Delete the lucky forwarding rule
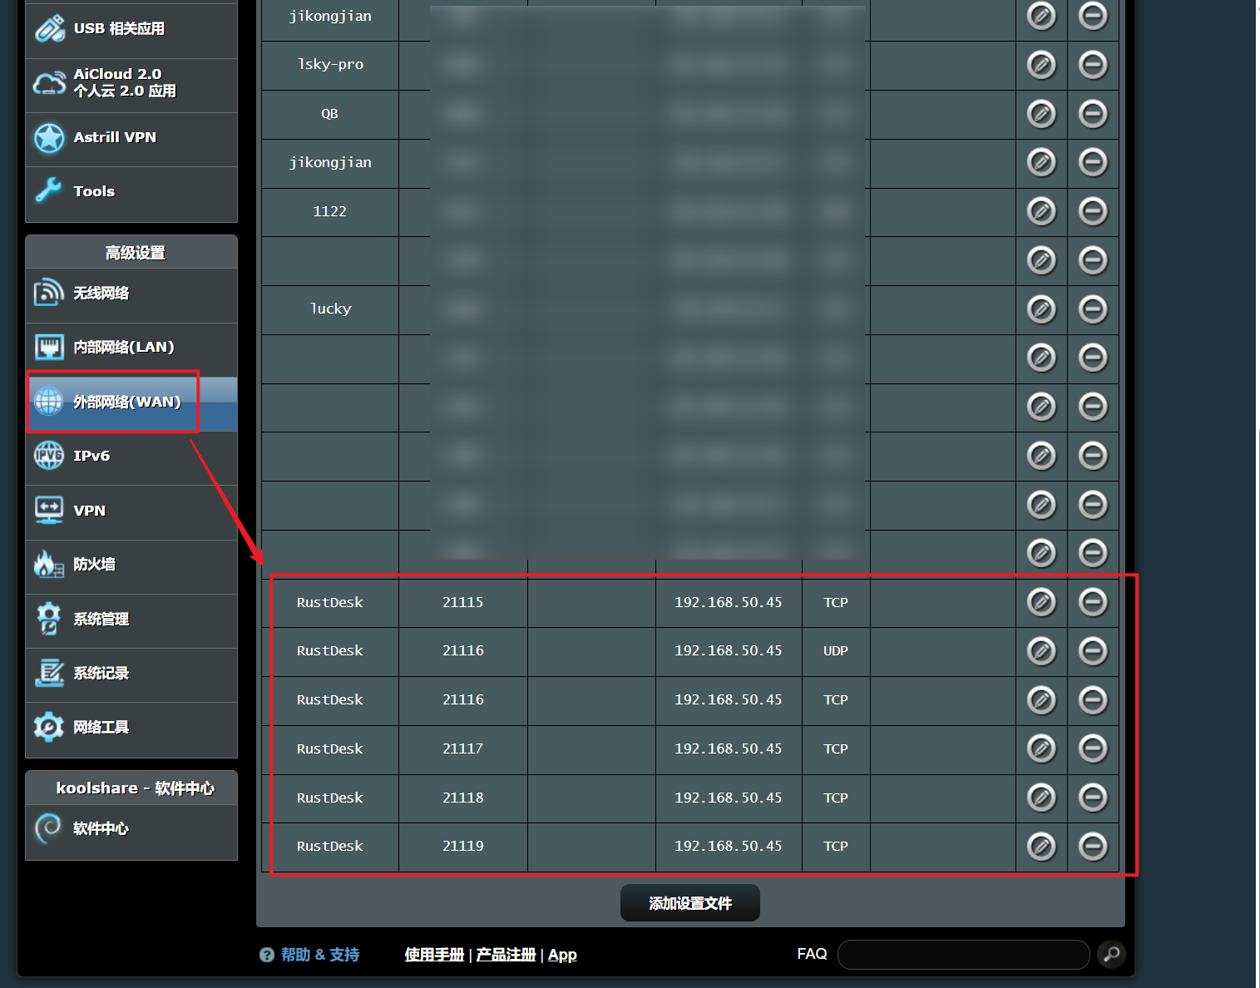1260x988 pixels. [x=1093, y=309]
